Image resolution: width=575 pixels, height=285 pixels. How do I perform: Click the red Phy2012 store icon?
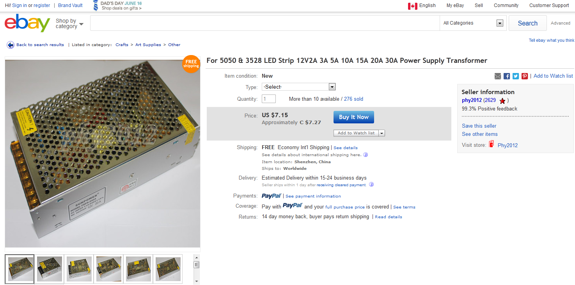pos(492,144)
